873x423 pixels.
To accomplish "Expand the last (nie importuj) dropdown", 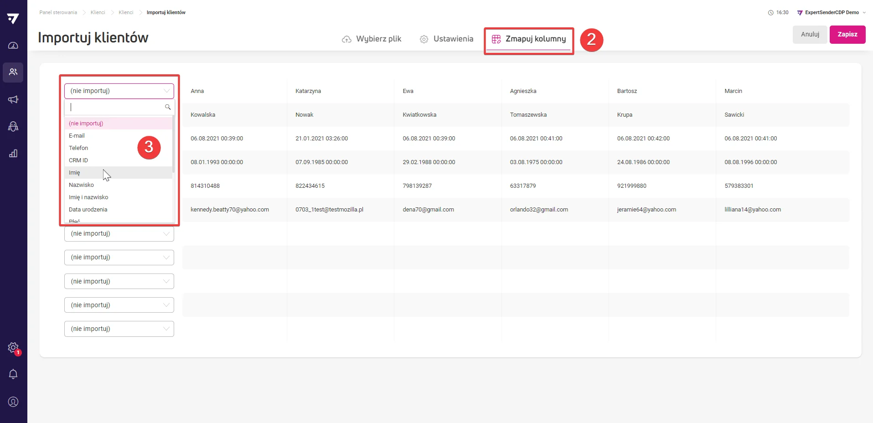I will tap(119, 329).
